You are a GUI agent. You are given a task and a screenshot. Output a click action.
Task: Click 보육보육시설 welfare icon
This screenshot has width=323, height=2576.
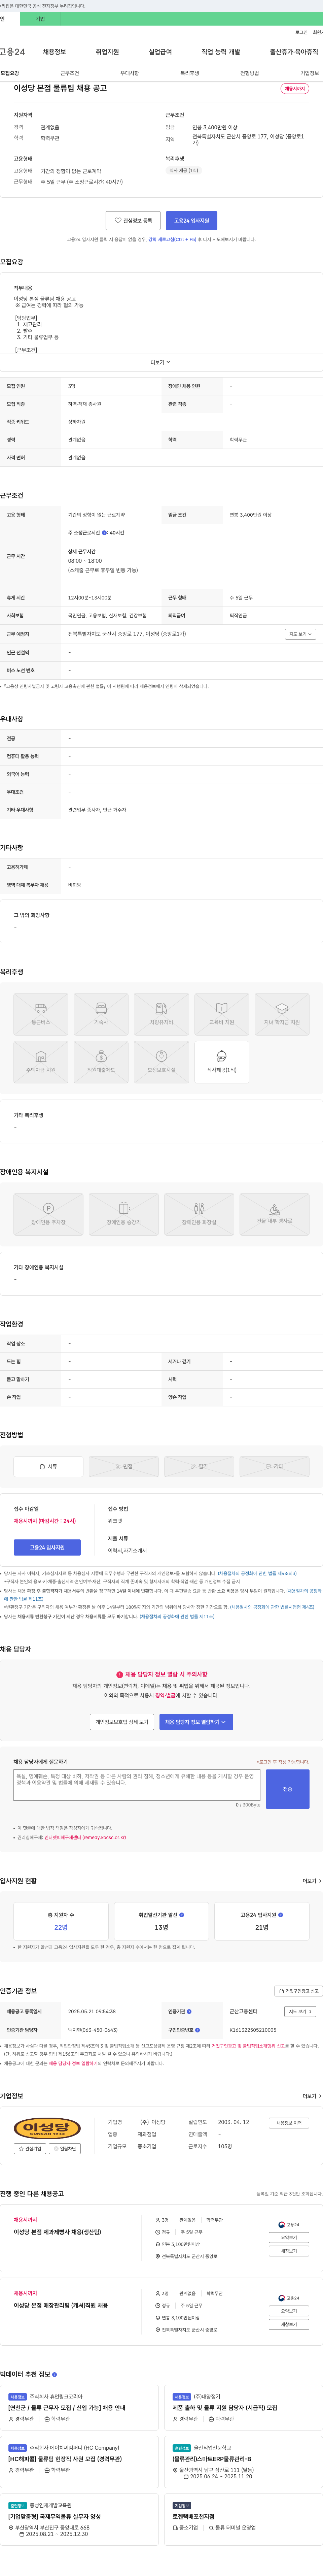(161, 1062)
